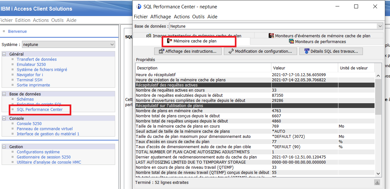Viewport: 390px width, 189px height.
Task: Open the Bienvenue link
Action: tap(17, 32)
